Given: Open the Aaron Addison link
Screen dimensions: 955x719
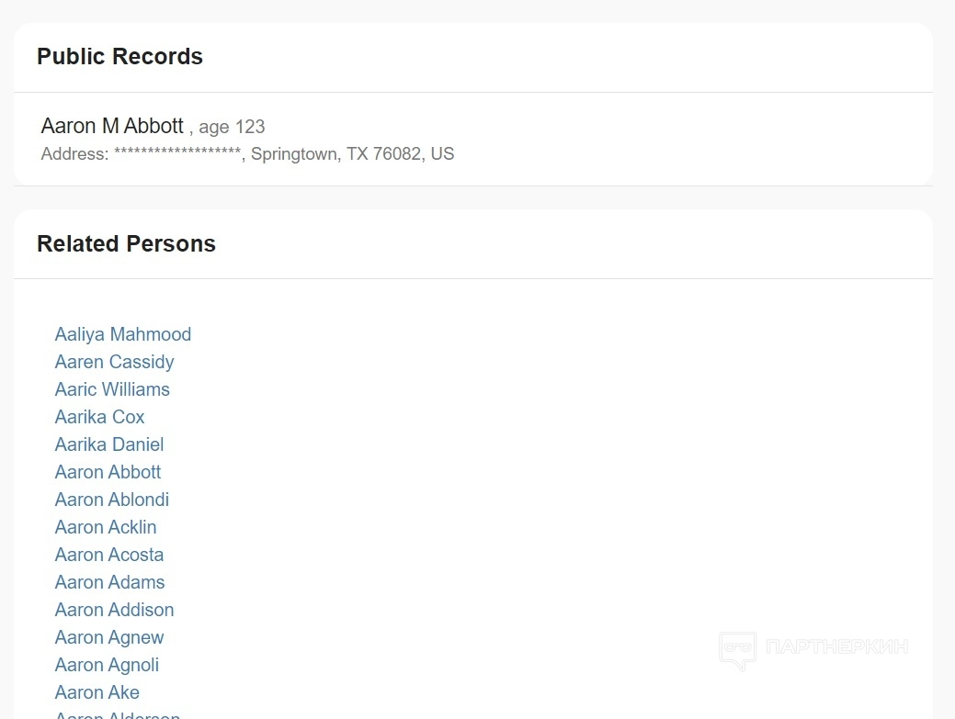Looking at the screenshot, I should point(114,610).
